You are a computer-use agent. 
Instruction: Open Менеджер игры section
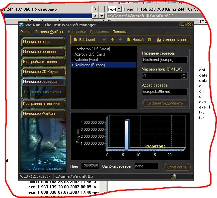(x=43, y=42)
